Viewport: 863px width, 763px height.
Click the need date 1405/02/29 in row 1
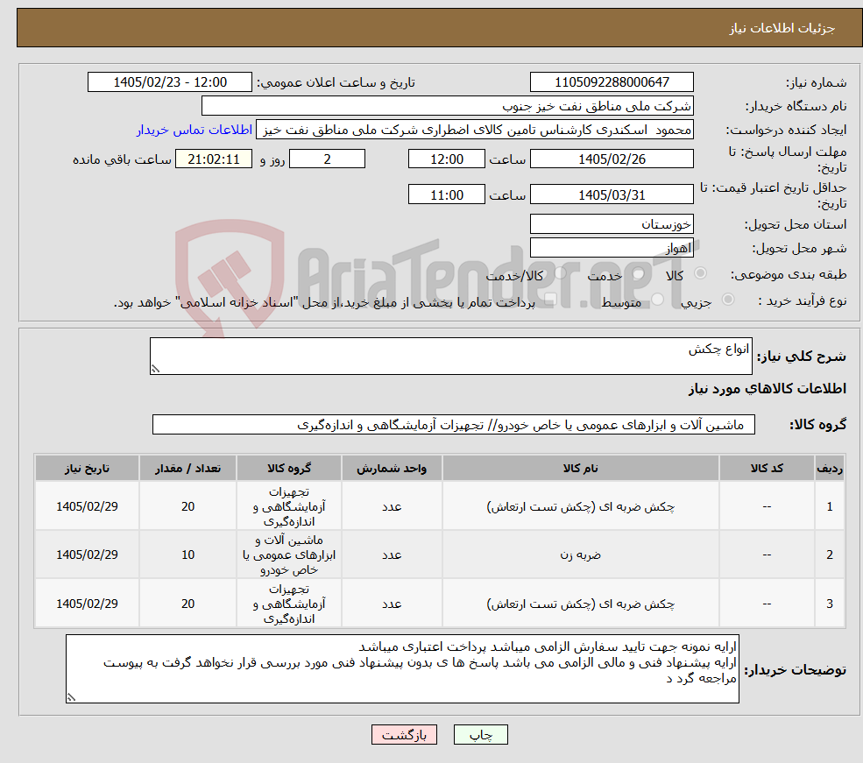pyautogui.click(x=87, y=506)
